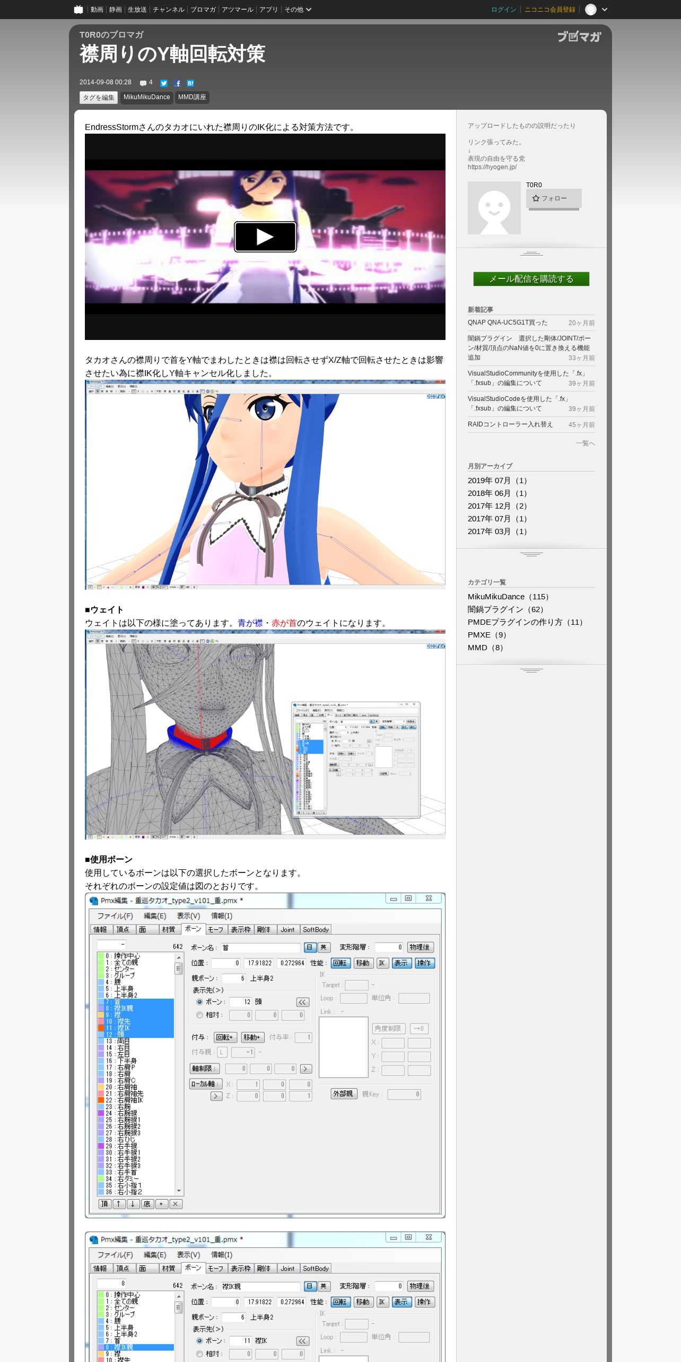Click the ニコニコ会員登録 link
This screenshot has width=681, height=1362.
(x=550, y=10)
